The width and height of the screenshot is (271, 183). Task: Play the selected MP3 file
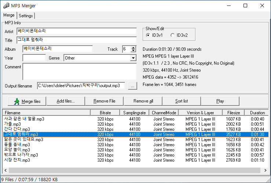(220, 101)
